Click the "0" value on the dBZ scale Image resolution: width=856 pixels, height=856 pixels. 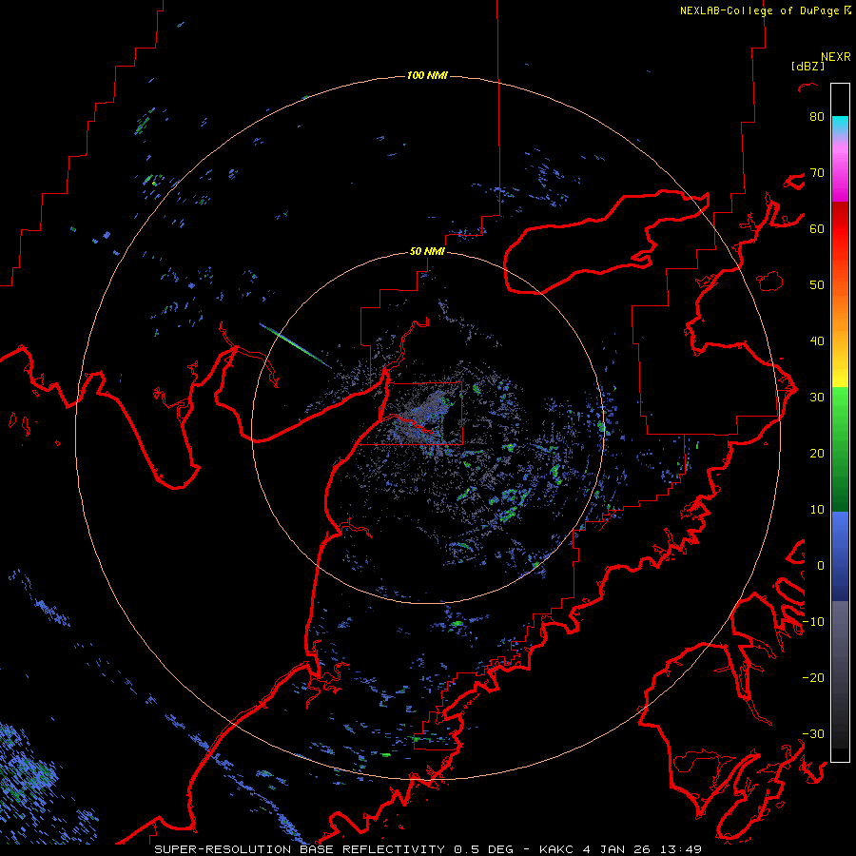821,566
